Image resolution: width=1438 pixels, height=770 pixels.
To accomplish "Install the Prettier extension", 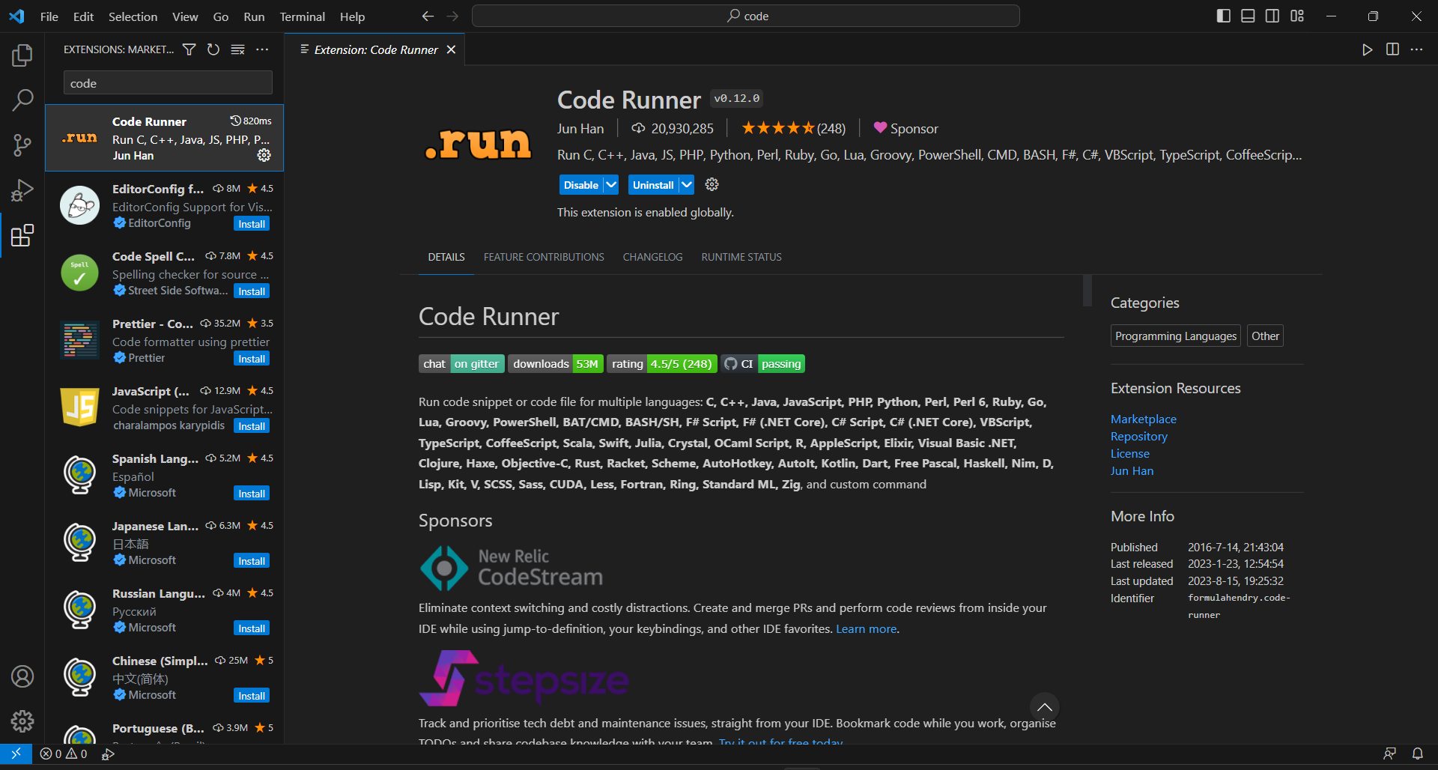I will (252, 359).
